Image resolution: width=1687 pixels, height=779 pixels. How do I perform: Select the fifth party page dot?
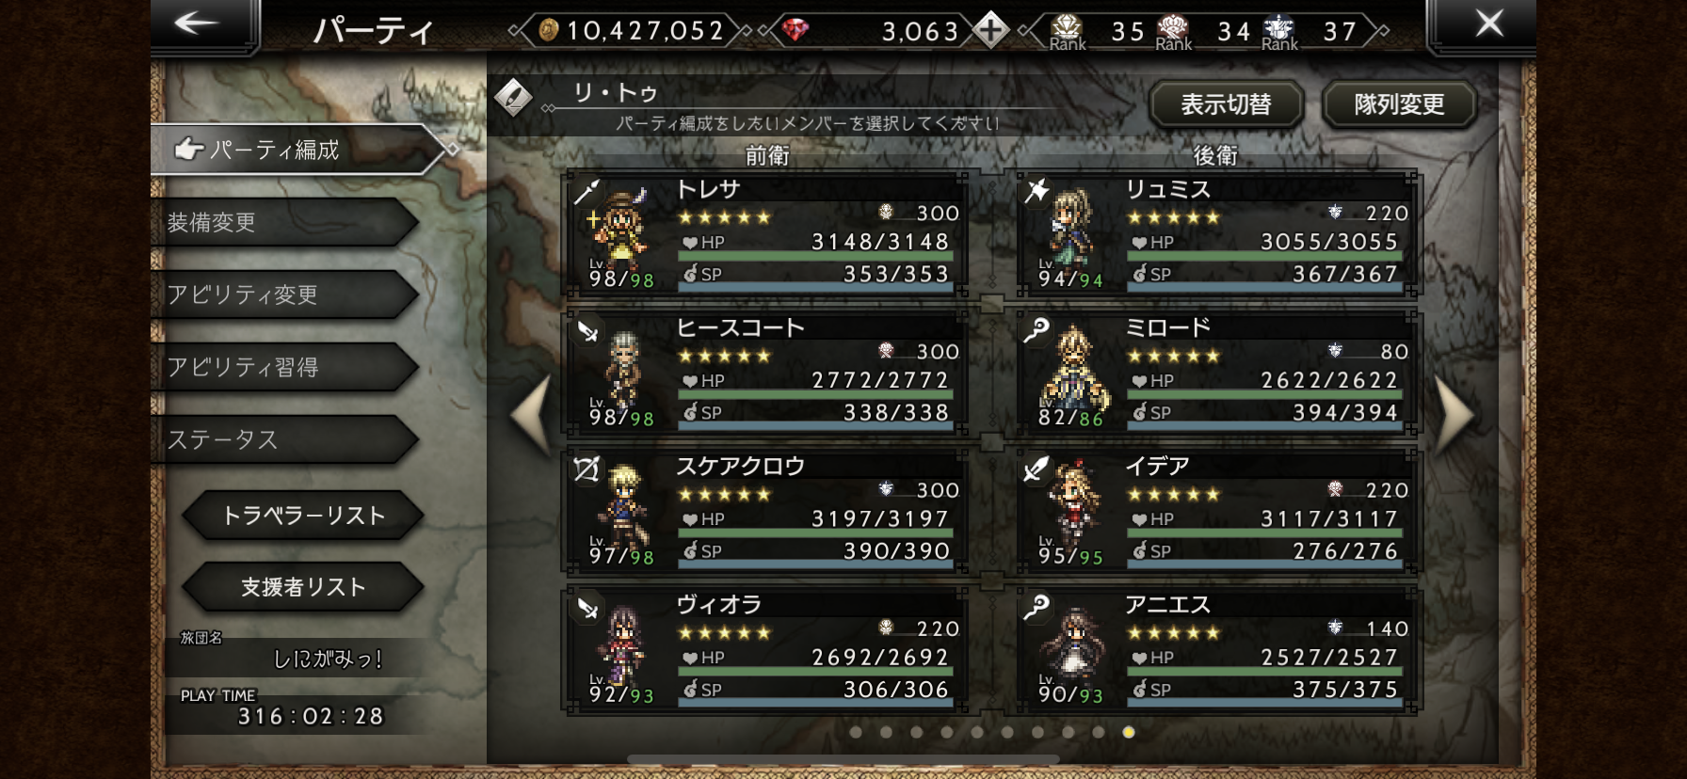click(x=977, y=732)
